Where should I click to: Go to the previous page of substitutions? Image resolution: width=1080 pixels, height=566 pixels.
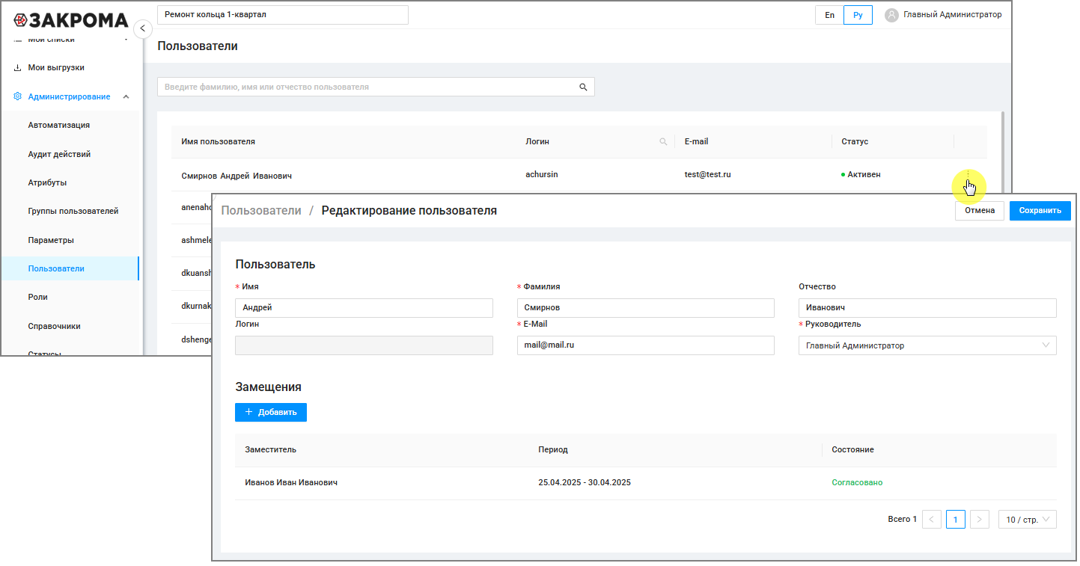click(x=932, y=520)
